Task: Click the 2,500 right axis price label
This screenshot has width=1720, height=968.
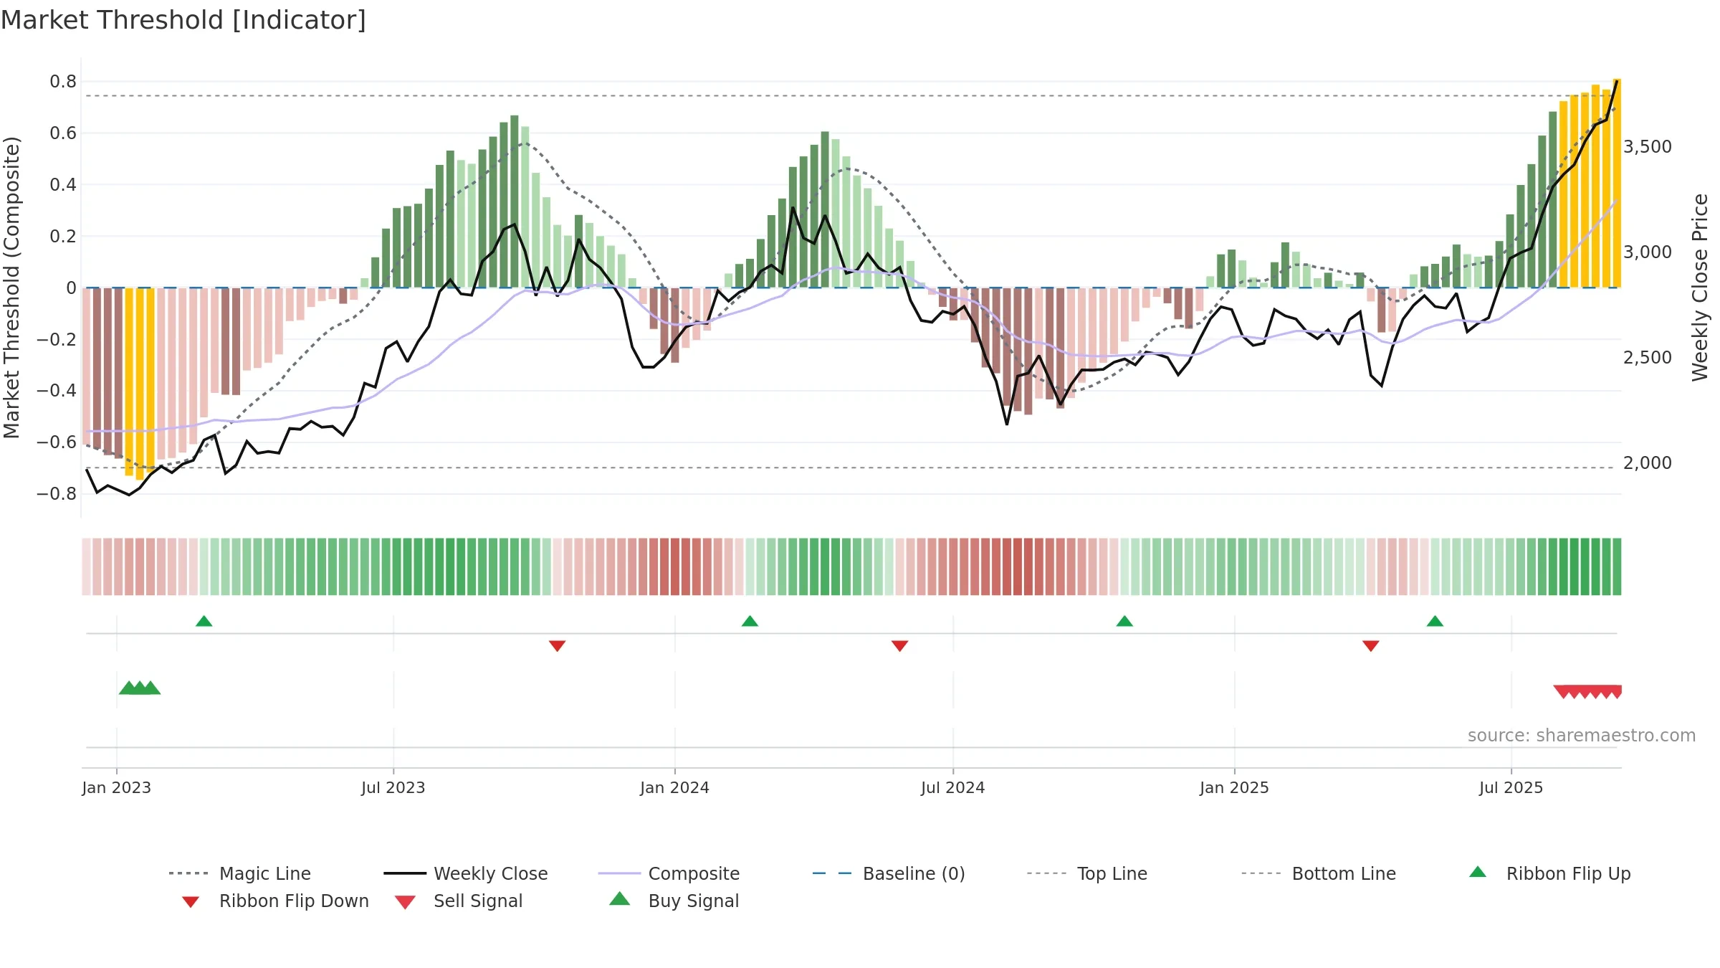Action: pyautogui.click(x=1648, y=358)
